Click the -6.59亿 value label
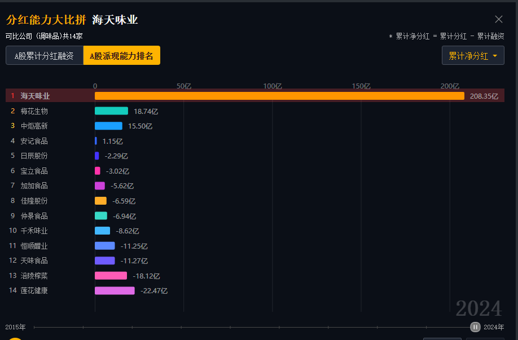Viewport: 518px width, 340px height. tap(124, 201)
